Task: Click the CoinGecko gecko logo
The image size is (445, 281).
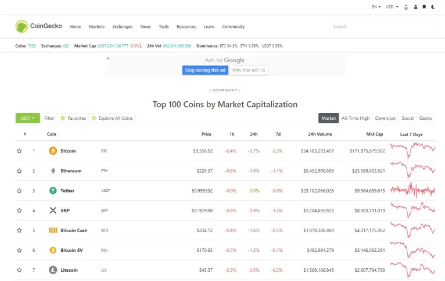Action: coord(22,26)
